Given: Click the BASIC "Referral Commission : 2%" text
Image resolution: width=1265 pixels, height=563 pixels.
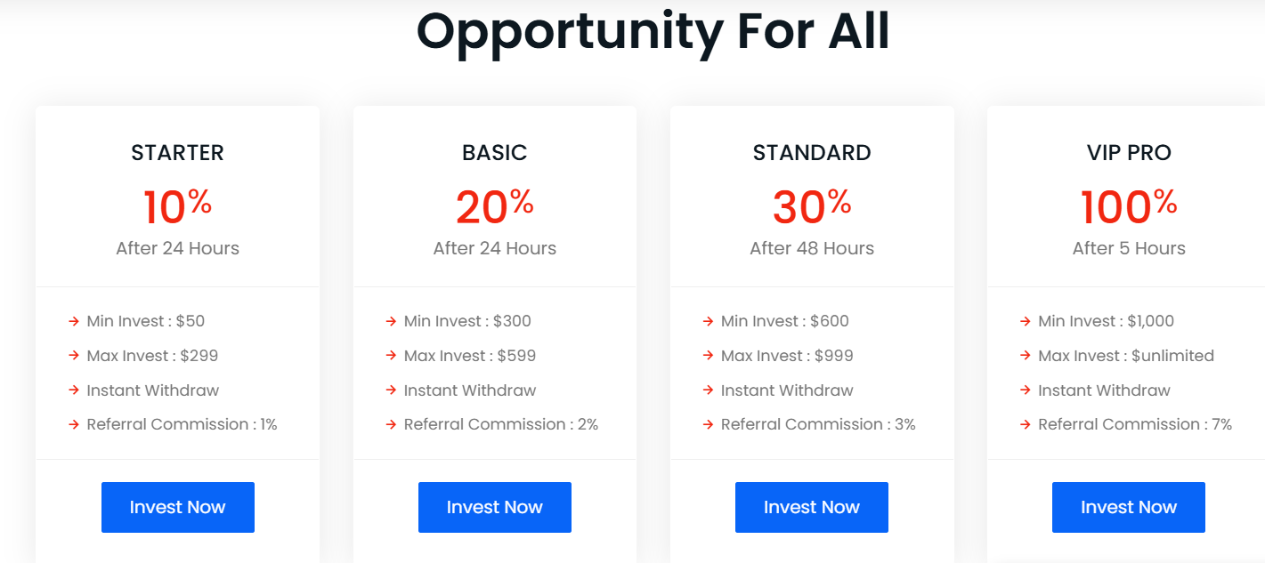Looking at the screenshot, I should [500, 425].
